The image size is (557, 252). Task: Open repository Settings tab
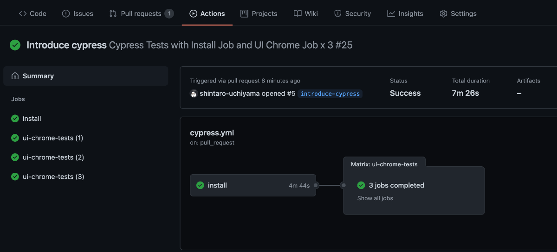pos(458,13)
